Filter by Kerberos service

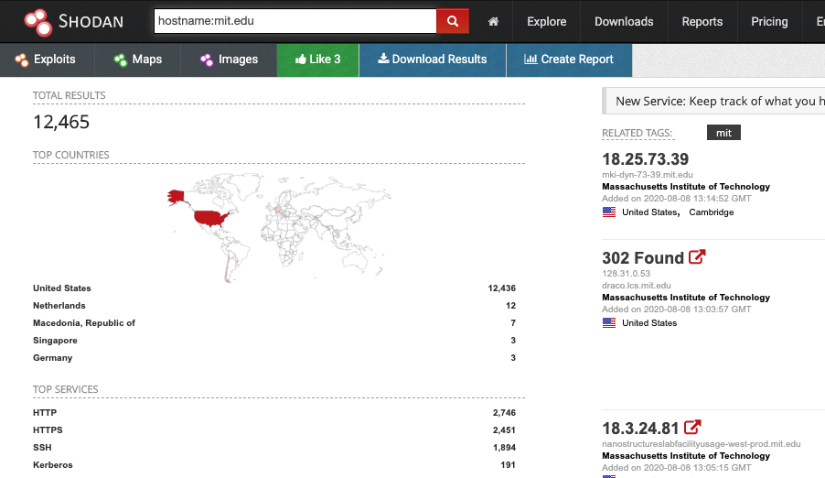[x=53, y=465]
